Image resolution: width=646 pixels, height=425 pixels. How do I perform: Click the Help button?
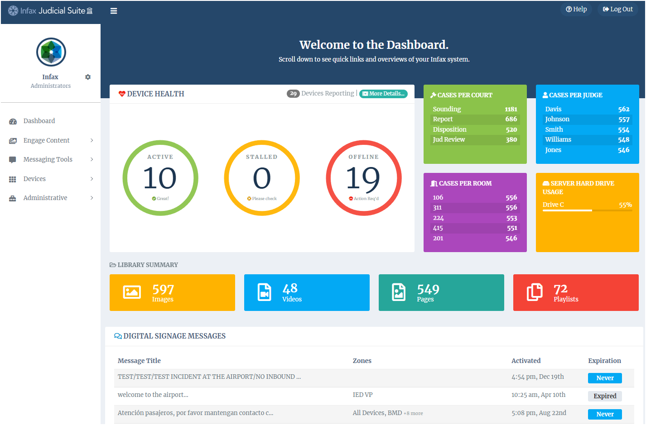point(576,9)
